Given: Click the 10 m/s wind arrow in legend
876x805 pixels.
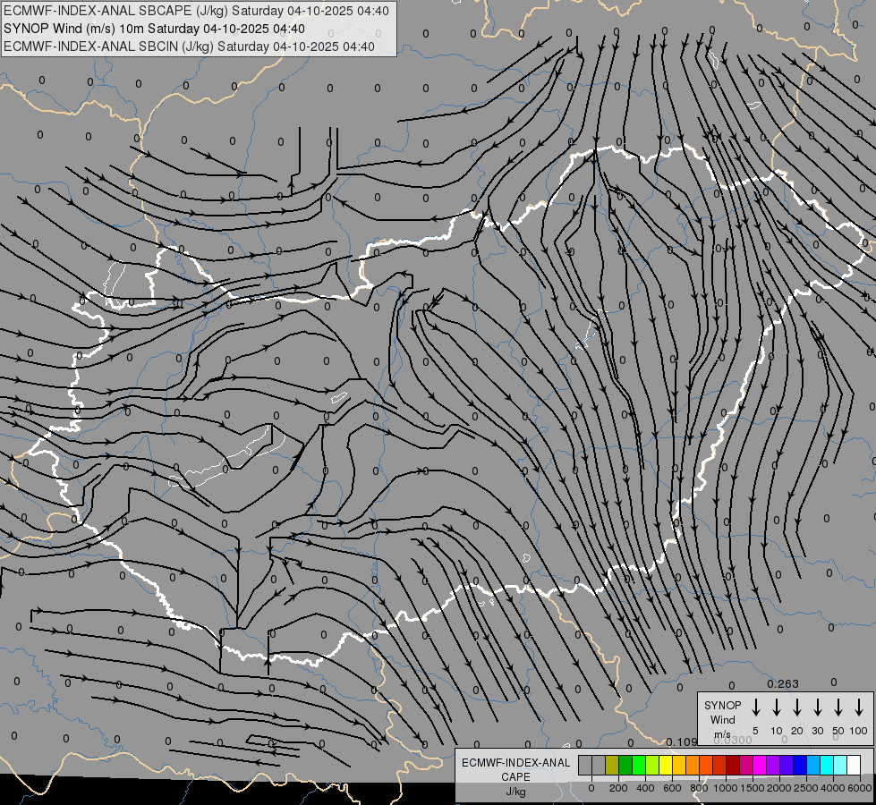Looking at the screenshot, I should (777, 708).
